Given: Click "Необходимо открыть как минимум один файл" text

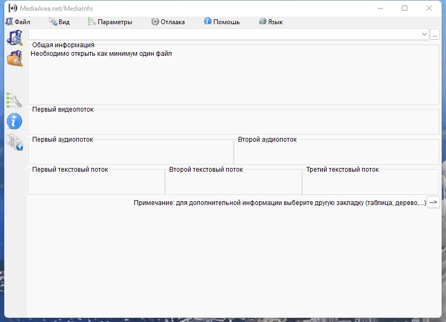Looking at the screenshot, I should [101, 54].
